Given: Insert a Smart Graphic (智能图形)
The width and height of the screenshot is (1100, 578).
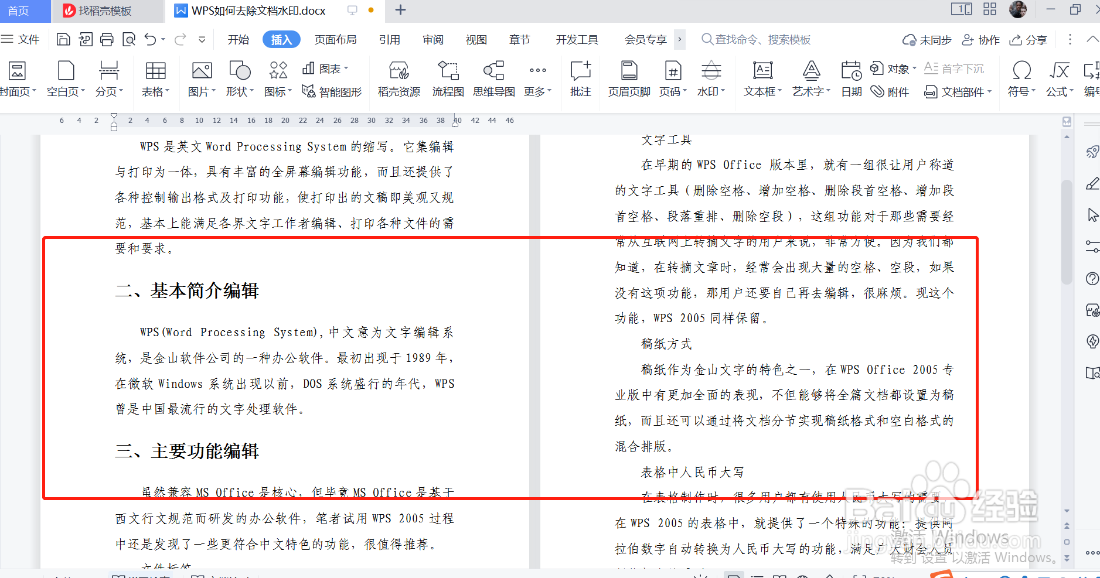Looking at the screenshot, I should click(332, 91).
